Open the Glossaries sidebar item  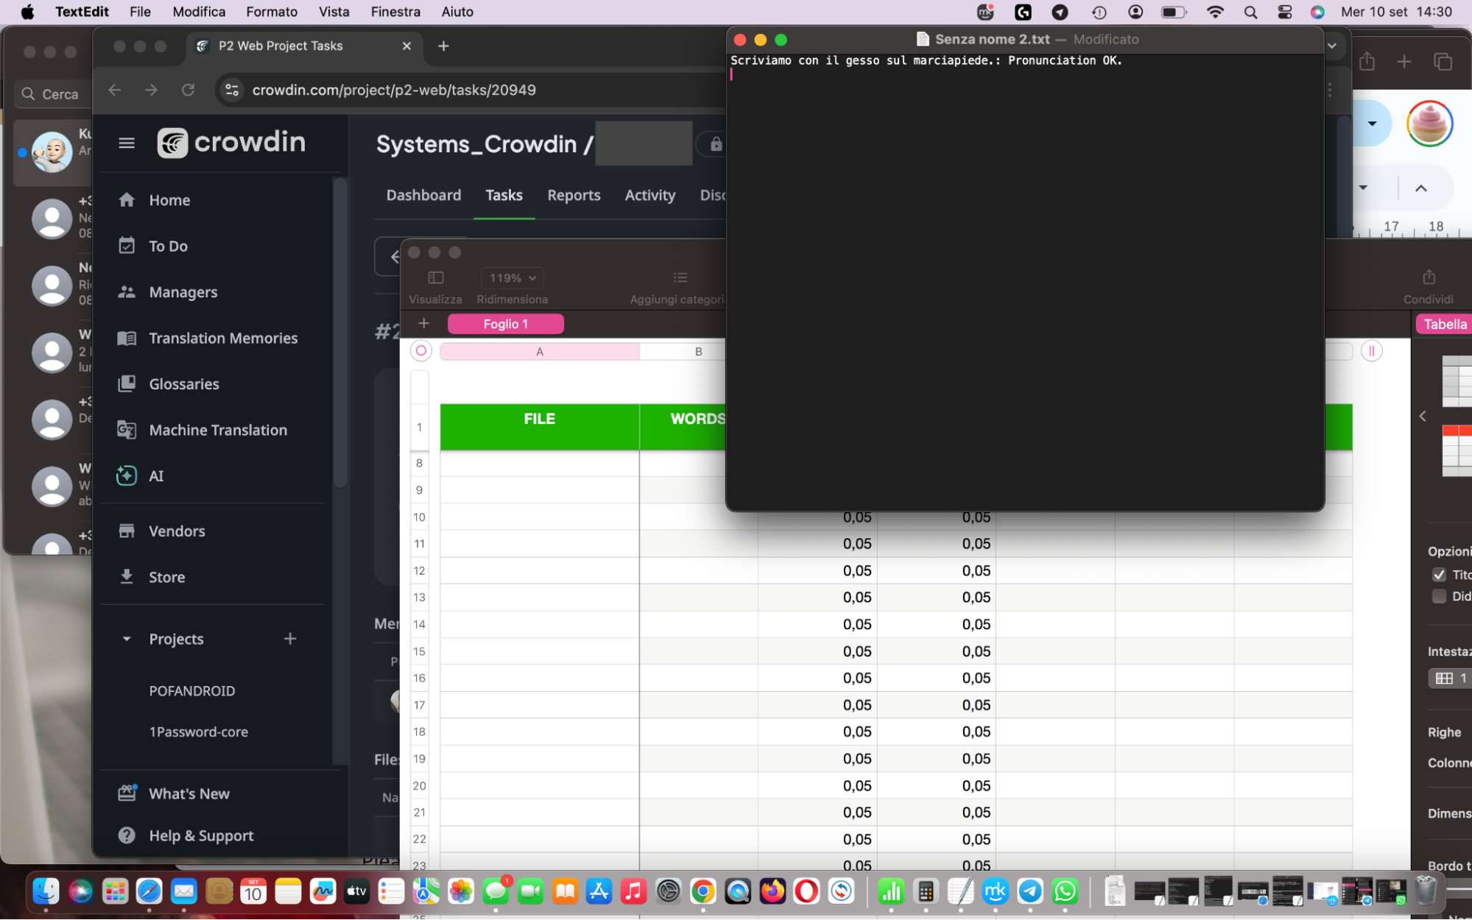tap(183, 383)
